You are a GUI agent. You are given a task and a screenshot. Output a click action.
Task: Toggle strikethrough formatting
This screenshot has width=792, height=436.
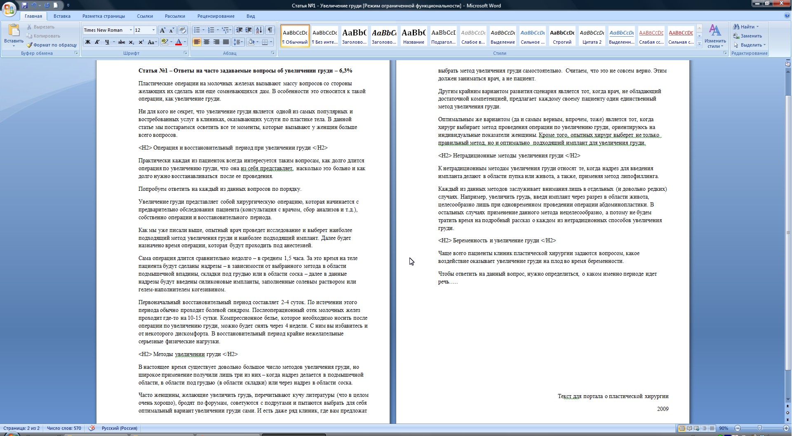[x=122, y=42]
